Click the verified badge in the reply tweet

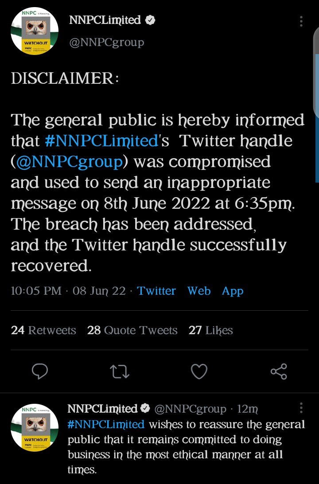[x=145, y=408]
